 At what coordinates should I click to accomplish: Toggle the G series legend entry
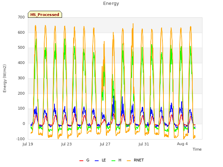84,160
